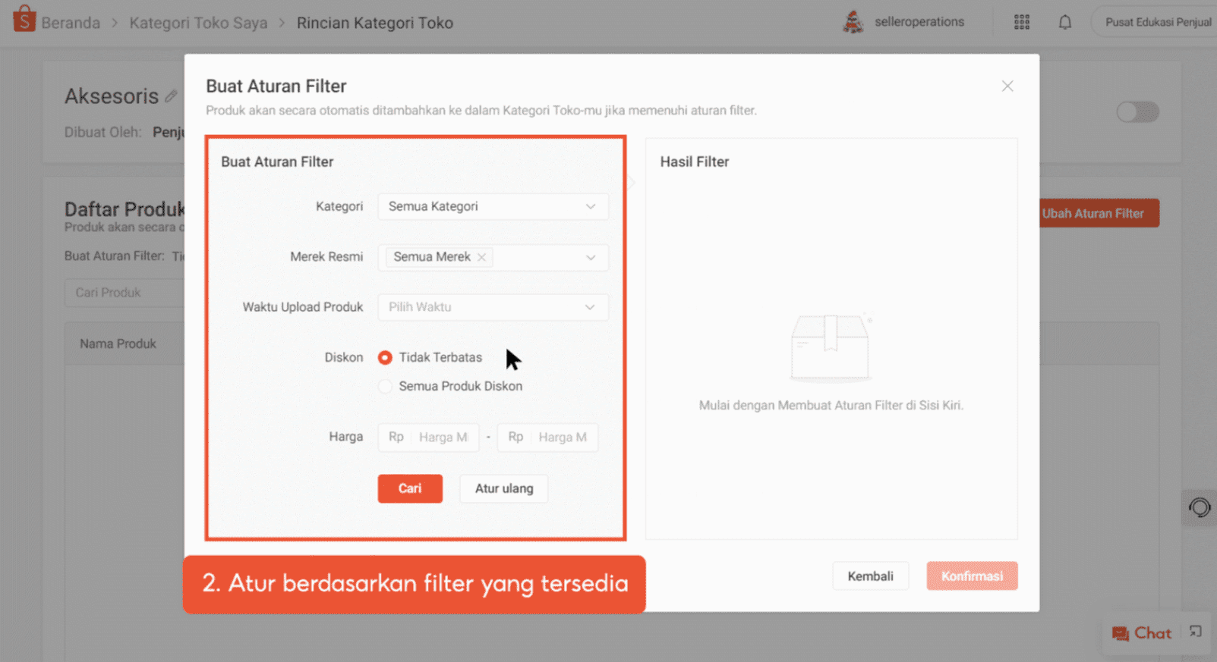The height and width of the screenshot is (662, 1217).
Task: Open the notifications bell
Action: (x=1065, y=22)
